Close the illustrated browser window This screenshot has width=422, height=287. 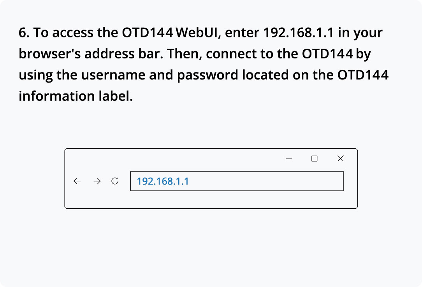coord(341,158)
